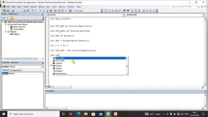Toggle Design Mode toolbar icon
Viewport: 208px width, 117px height.
pos(51,11)
